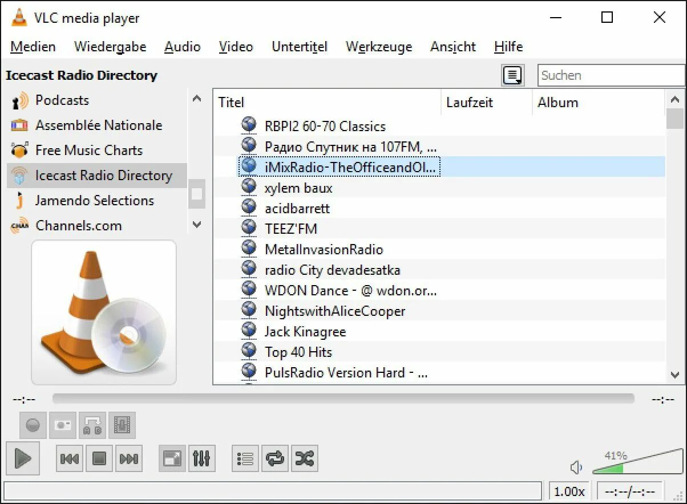This screenshot has width=687, height=504.
Task: Mute audio via speaker icon
Action: point(576,468)
